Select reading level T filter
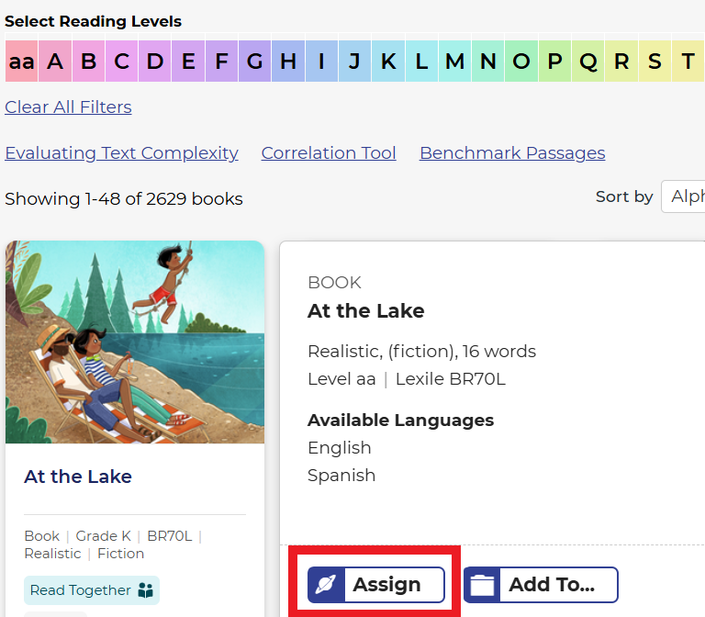The height and width of the screenshot is (617, 705). 688,62
